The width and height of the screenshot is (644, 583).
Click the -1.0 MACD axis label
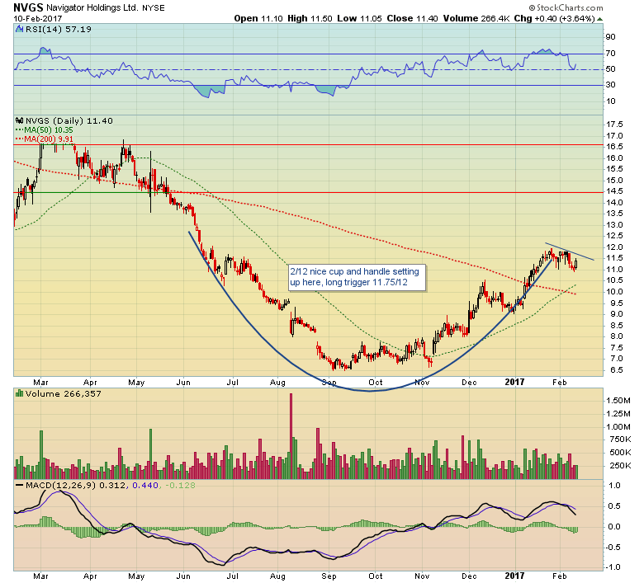tap(613, 567)
